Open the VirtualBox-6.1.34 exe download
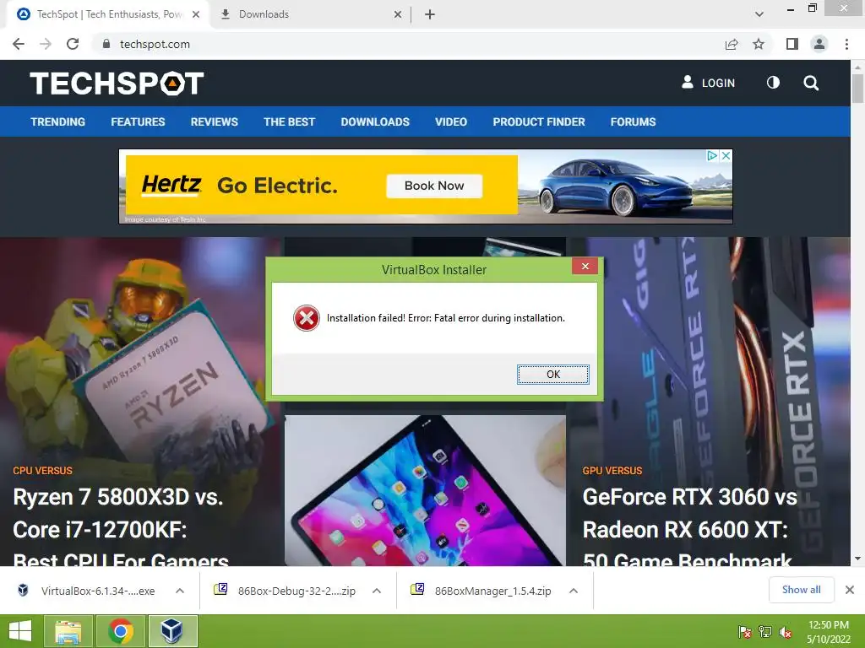 88,591
